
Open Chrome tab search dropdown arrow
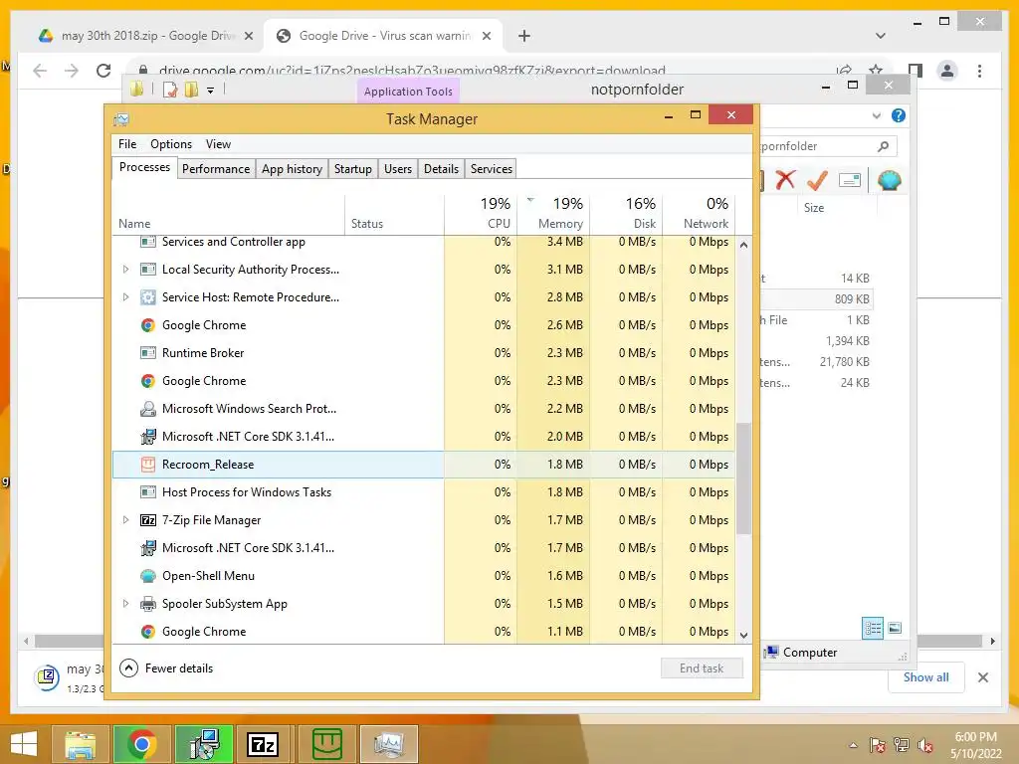pyautogui.click(x=881, y=36)
